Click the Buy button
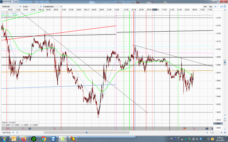 click(x=211, y=7)
